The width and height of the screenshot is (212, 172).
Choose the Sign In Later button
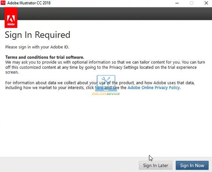tap(156, 166)
